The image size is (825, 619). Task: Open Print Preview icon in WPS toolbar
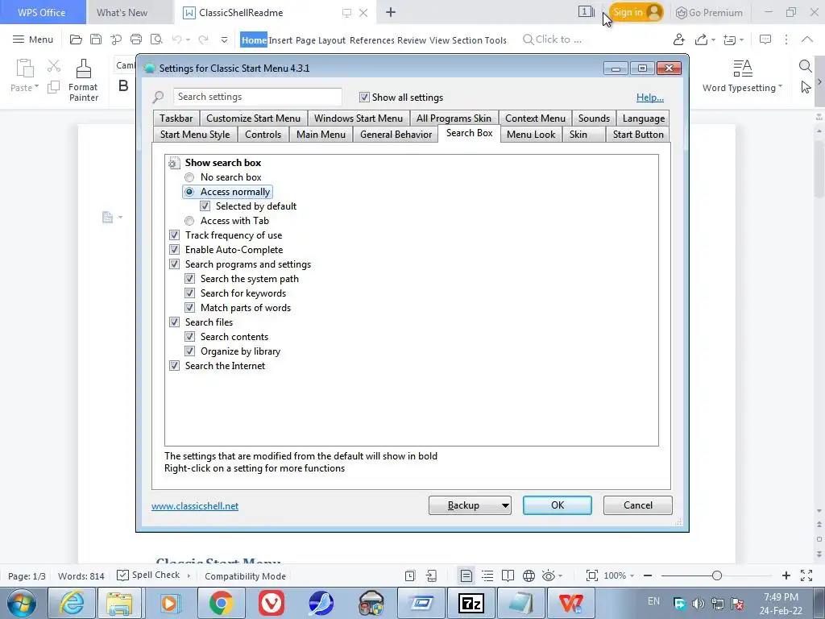tap(156, 39)
